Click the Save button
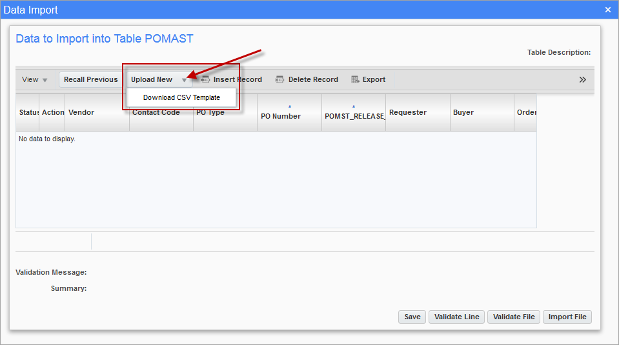The height and width of the screenshot is (345, 619). click(412, 317)
